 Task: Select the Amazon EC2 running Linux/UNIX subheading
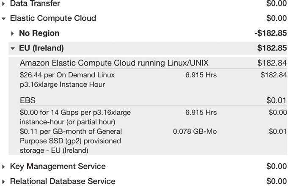[x=114, y=63]
